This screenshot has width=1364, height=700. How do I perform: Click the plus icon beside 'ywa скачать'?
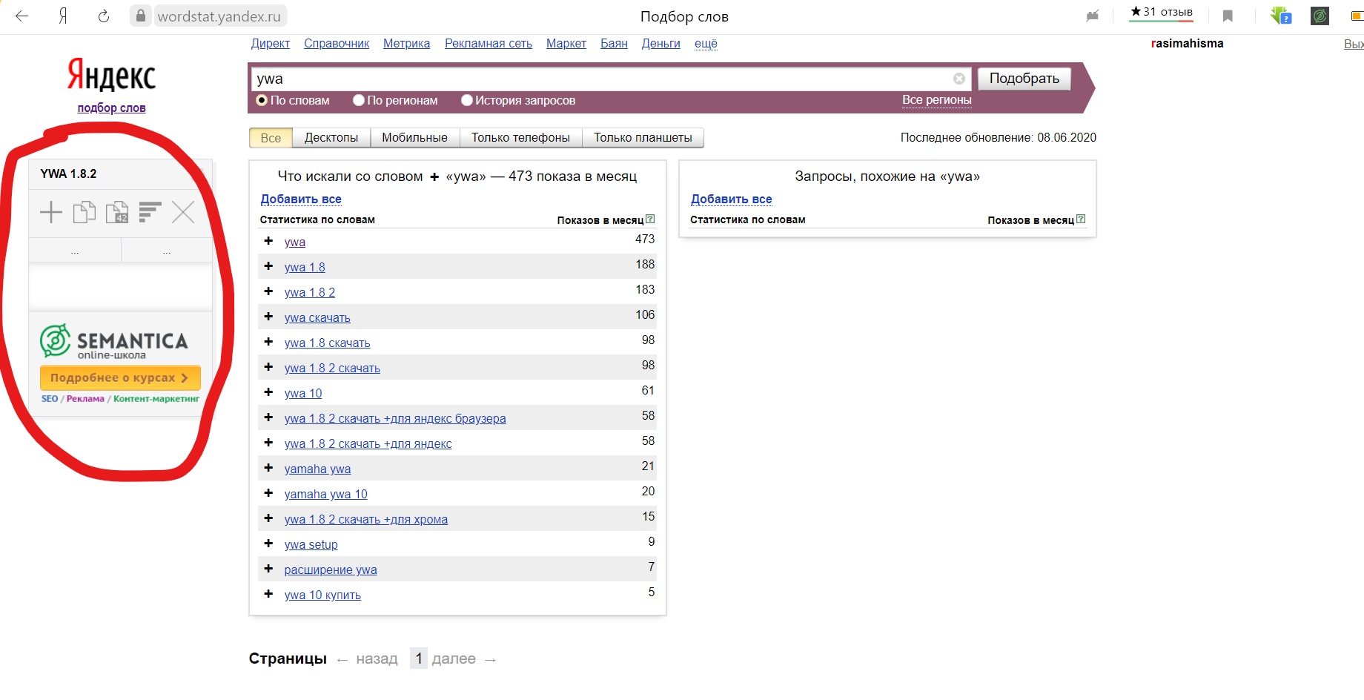tap(268, 317)
